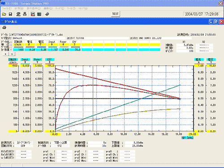The height and width of the screenshot is (168, 224).
Task: Click the 20.00 maximum field on the X axis
Action: click(x=193, y=134)
